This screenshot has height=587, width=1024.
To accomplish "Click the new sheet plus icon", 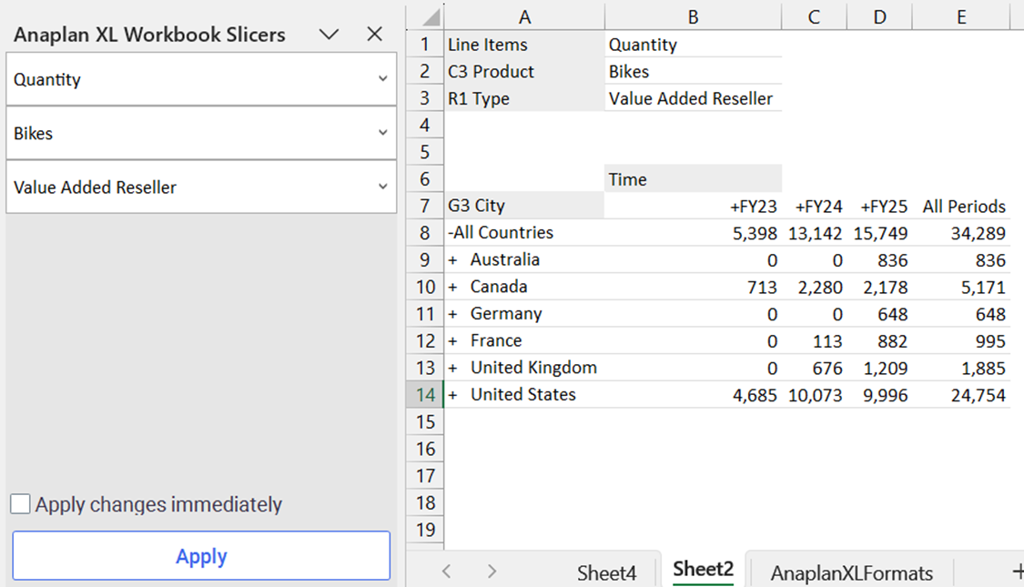I will pyautogui.click(x=1017, y=571).
